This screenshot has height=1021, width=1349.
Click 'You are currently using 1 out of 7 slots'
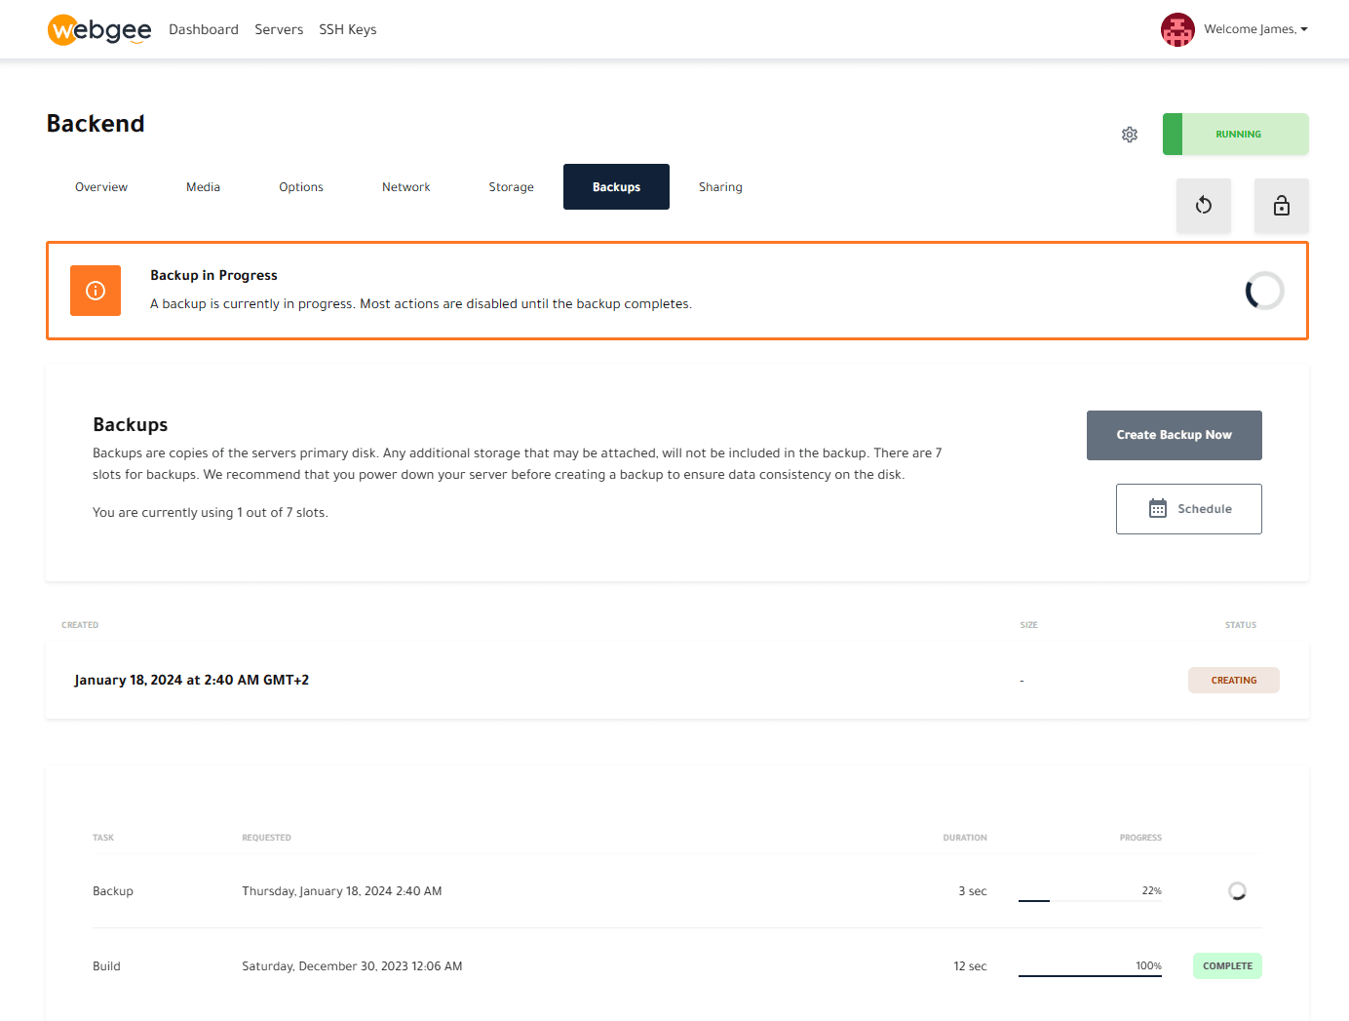click(211, 513)
